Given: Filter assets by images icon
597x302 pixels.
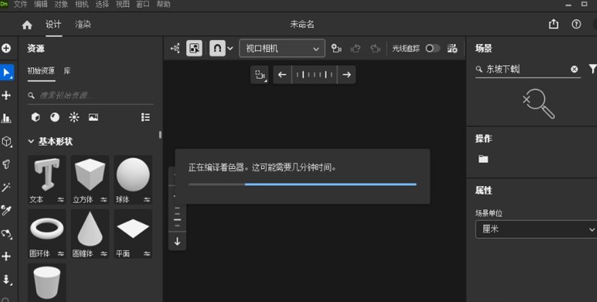Looking at the screenshot, I should [94, 117].
